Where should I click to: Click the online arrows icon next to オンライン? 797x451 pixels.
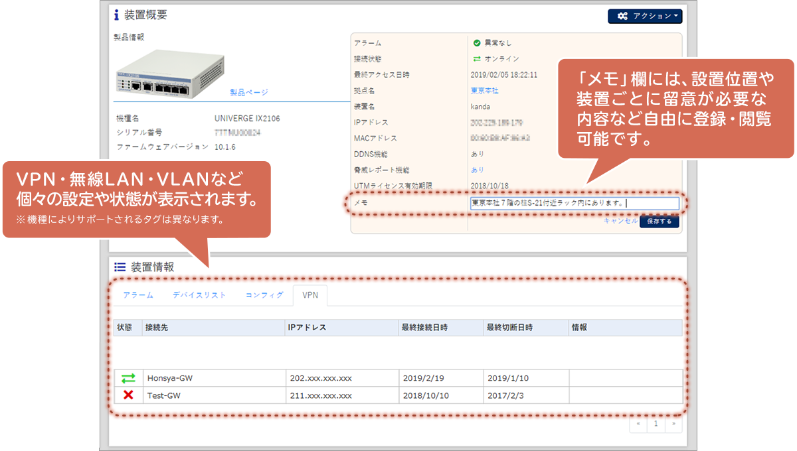[476, 59]
